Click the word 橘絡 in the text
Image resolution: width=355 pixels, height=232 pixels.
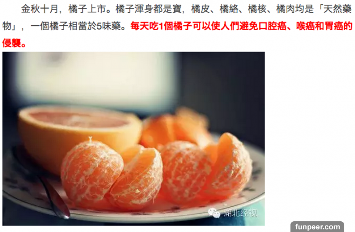[x=229, y=9]
